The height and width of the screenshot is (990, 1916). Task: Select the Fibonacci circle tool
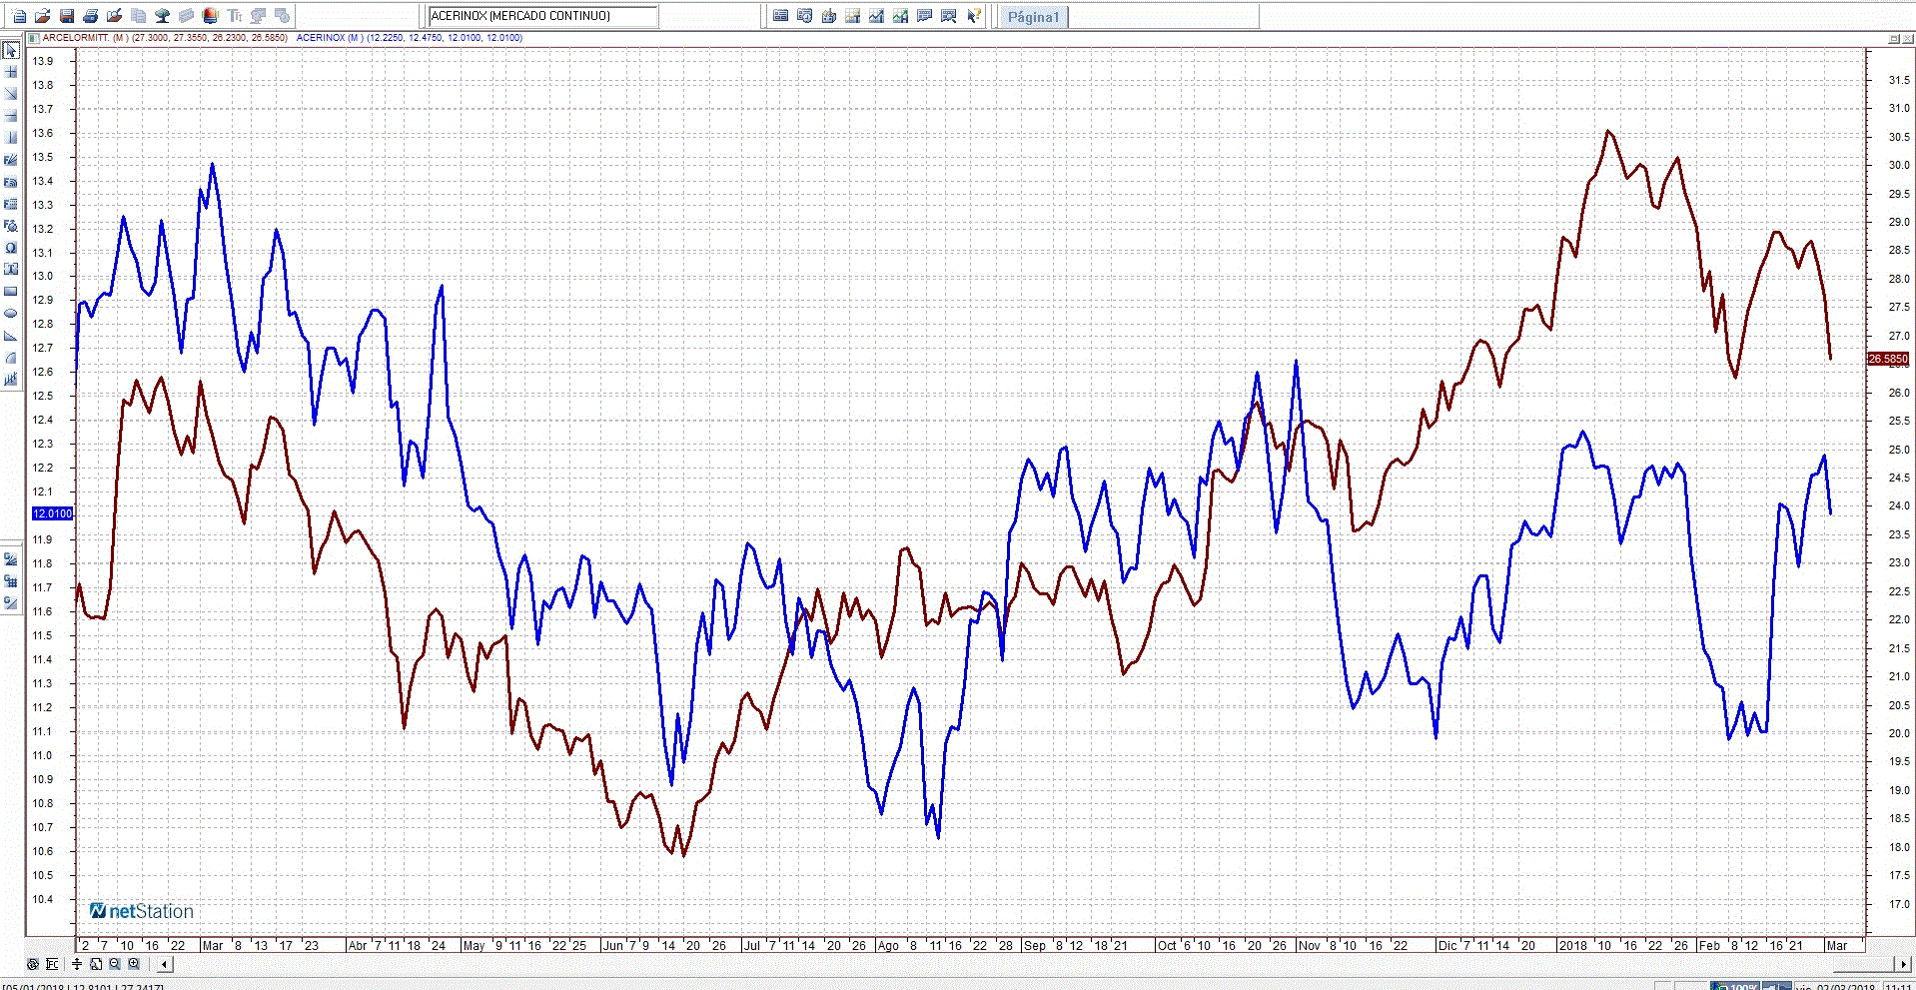pos(11,226)
